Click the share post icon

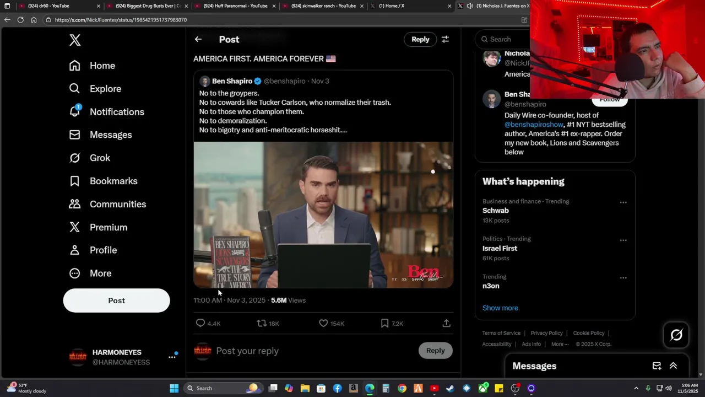[x=446, y=323]
